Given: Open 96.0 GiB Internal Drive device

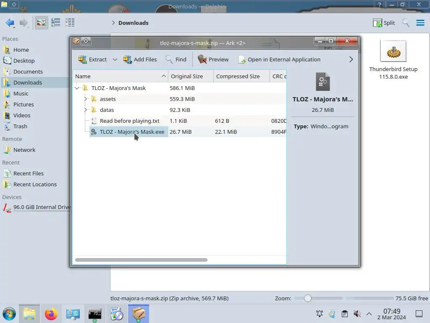Looking at the screenshot, I should [x=35, y=207].
